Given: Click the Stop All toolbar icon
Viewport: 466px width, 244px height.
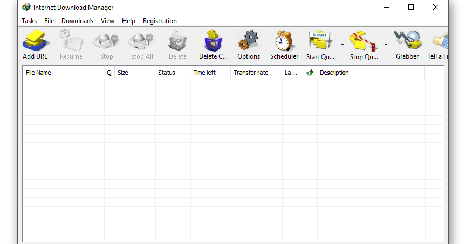Looking at the screenshot, I should [x=141, y=41].
